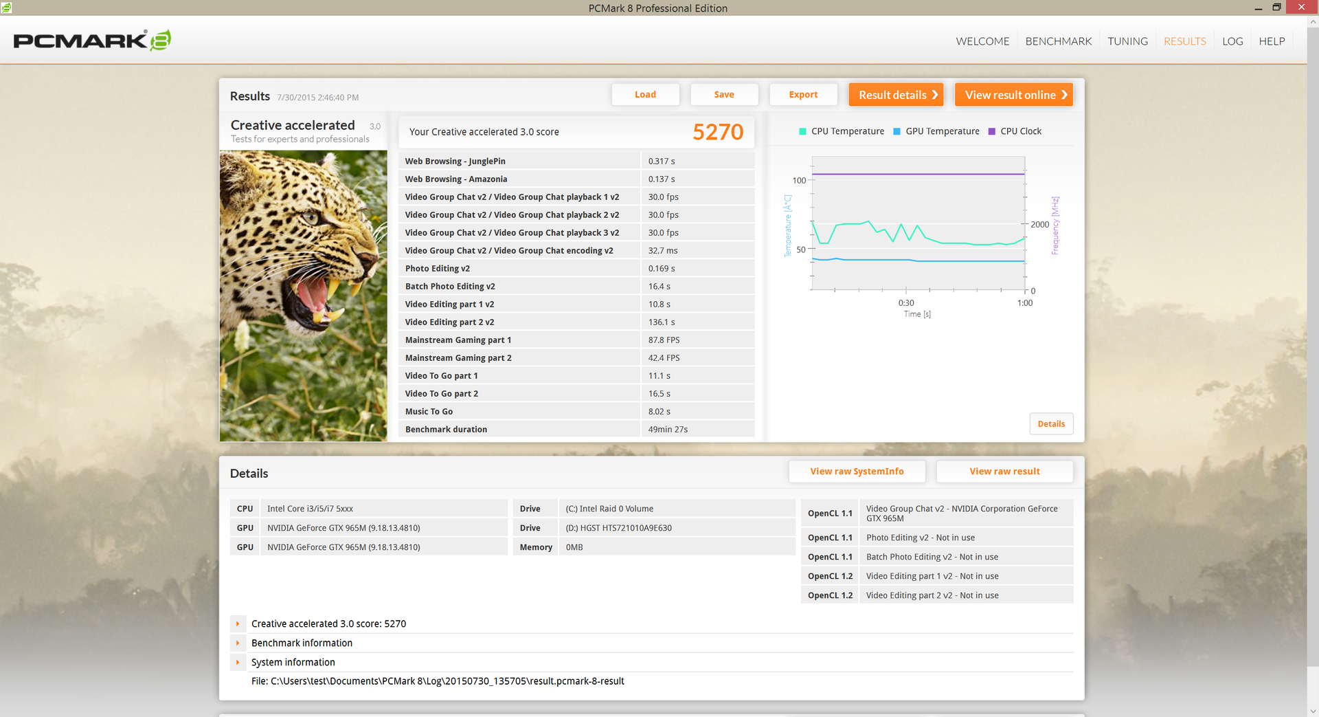This screenshot has width=1319, height=717.
Task: Click the scroll up arrow
Action: [x=1313, y=21]
